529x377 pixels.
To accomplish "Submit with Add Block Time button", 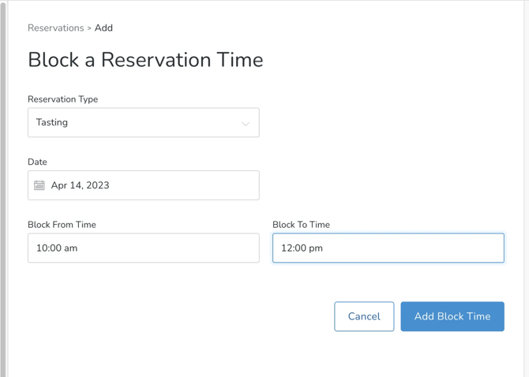I will point(452,316).
